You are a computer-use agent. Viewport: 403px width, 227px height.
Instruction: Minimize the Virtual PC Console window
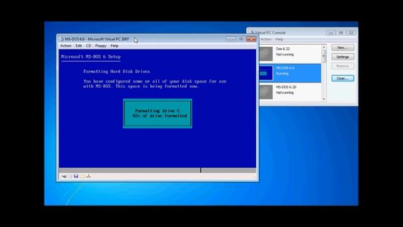[331, 33]
